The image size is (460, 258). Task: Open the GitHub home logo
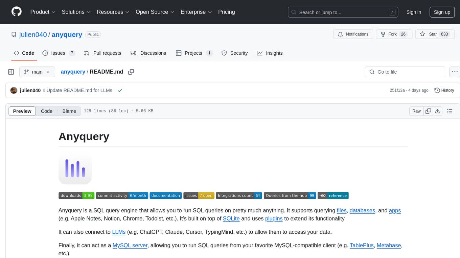(x=17, y=12)
